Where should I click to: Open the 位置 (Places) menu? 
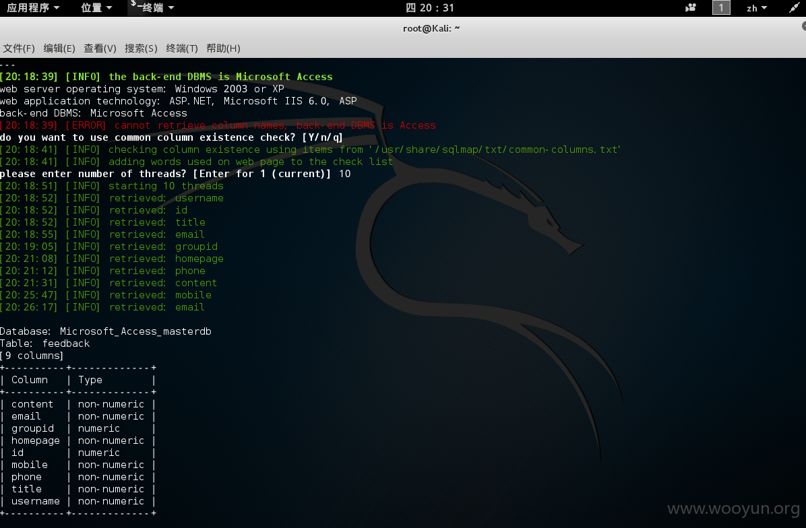click(x=96, y=7)
